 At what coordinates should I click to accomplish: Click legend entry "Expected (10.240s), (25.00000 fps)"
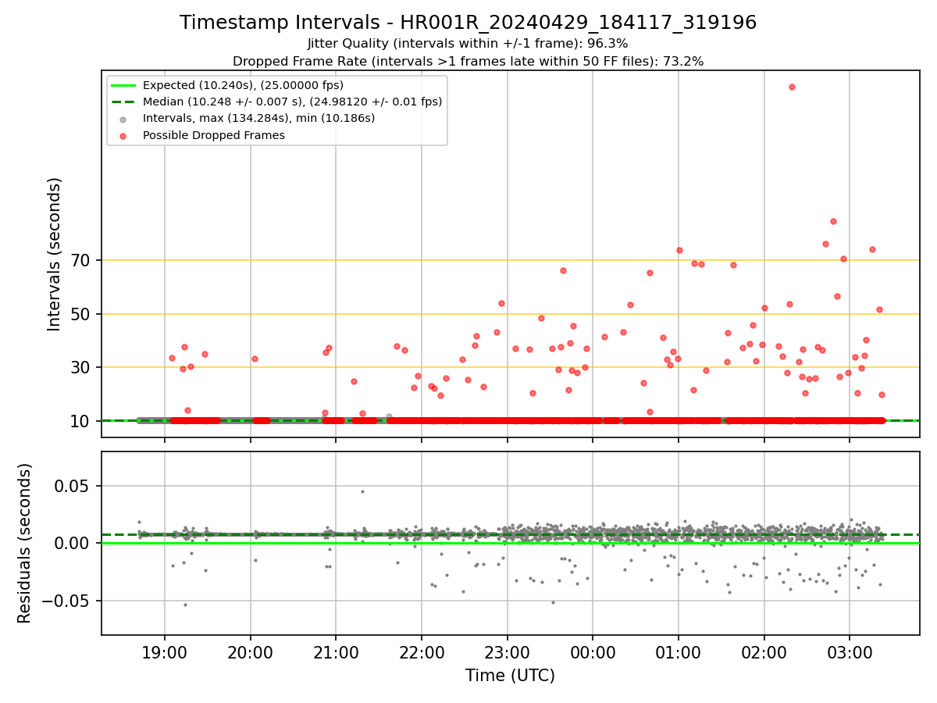click(x=243, y=85)
